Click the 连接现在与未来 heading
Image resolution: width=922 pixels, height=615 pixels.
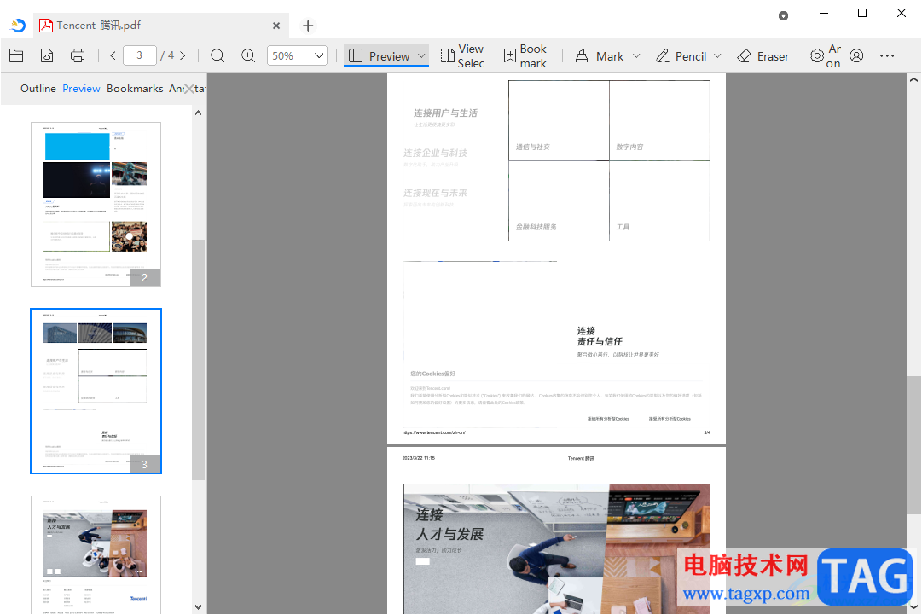(435, 193)
